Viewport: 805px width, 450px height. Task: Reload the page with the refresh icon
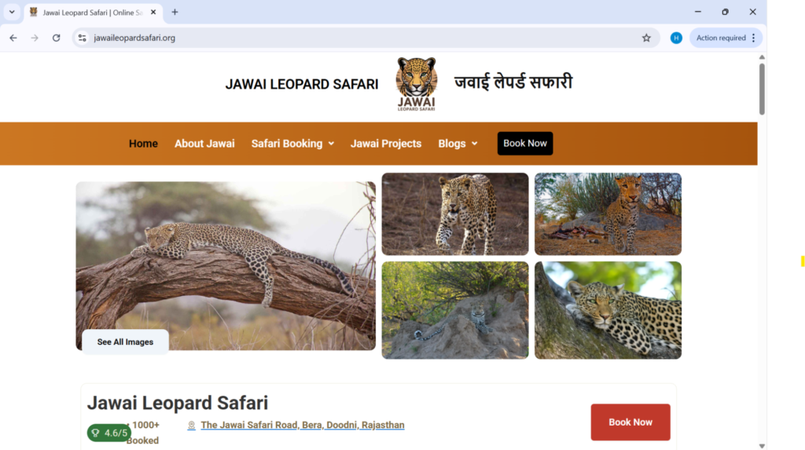(x=57, y=38)
